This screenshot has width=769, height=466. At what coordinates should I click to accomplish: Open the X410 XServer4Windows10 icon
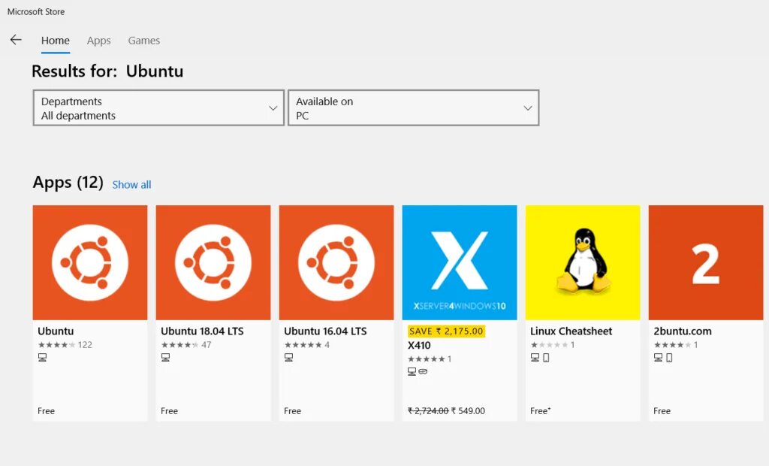click(x=460, y=262)
